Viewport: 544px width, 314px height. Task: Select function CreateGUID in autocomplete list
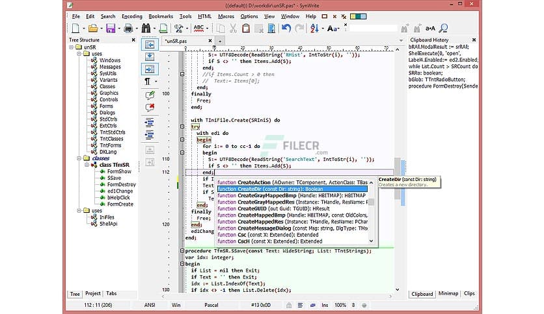coord(292,208)
